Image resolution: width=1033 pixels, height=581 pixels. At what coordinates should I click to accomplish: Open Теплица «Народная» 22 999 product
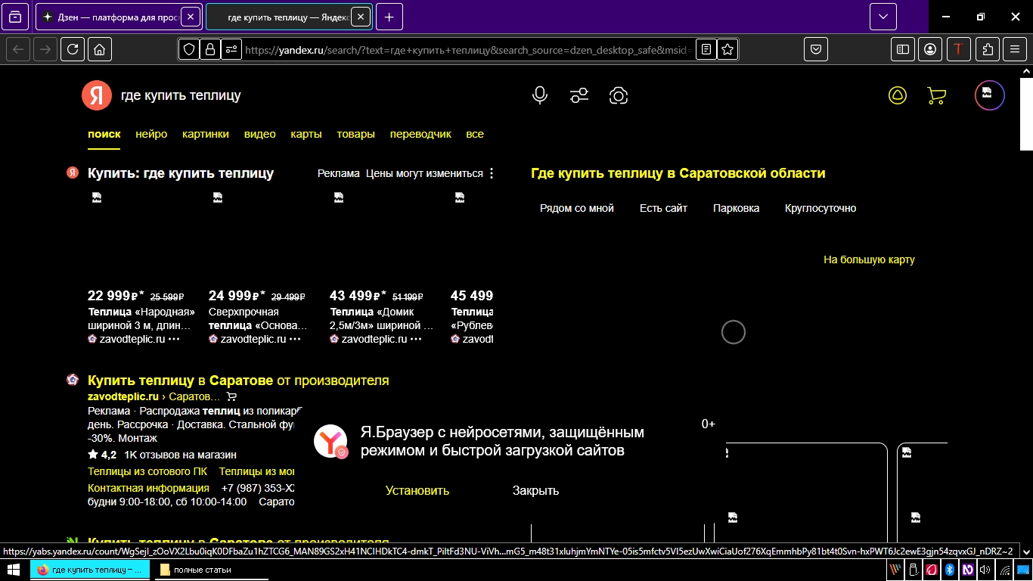pyautogui.click(x=142, y=267)
